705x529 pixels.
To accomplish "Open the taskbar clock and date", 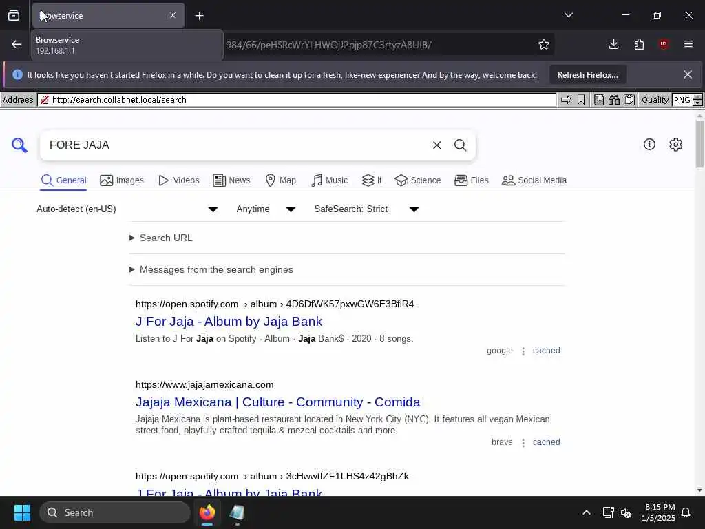I will point(658,512).
